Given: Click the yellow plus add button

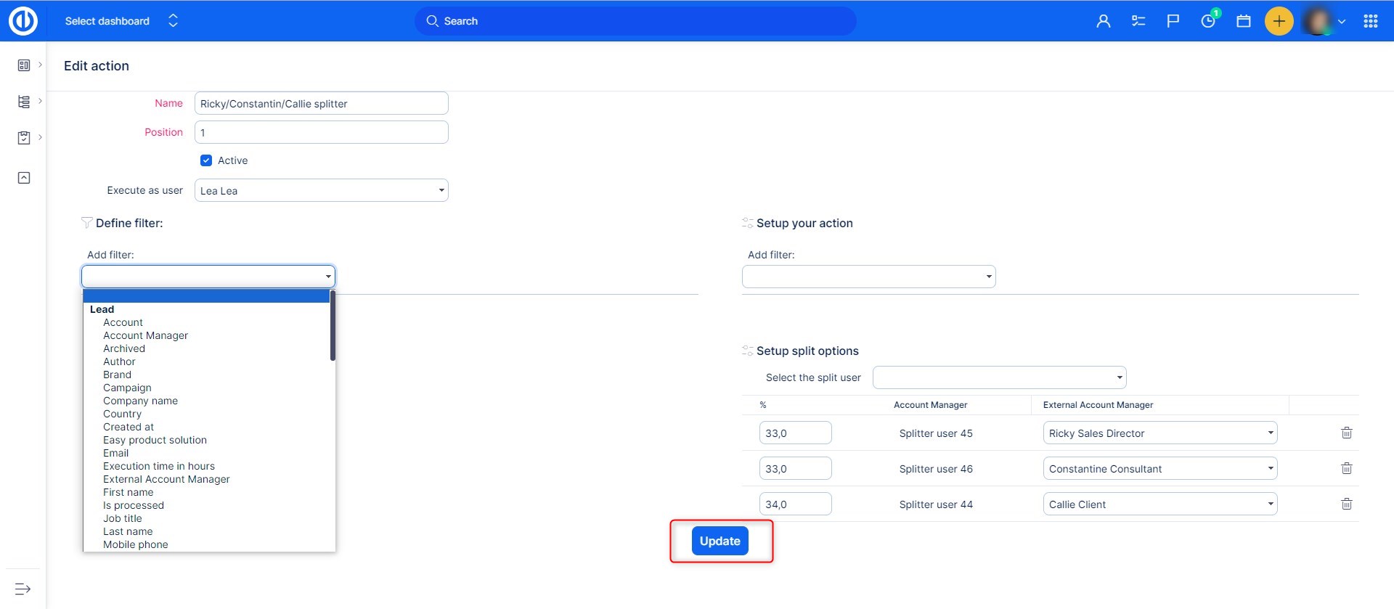Looking at the screenshot, I should click(1279, 21).
